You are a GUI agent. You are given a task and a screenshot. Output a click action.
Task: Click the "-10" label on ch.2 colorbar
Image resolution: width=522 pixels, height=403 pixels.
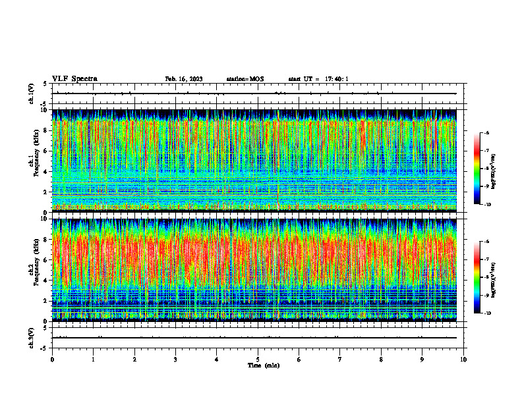(x=487, y=313)
